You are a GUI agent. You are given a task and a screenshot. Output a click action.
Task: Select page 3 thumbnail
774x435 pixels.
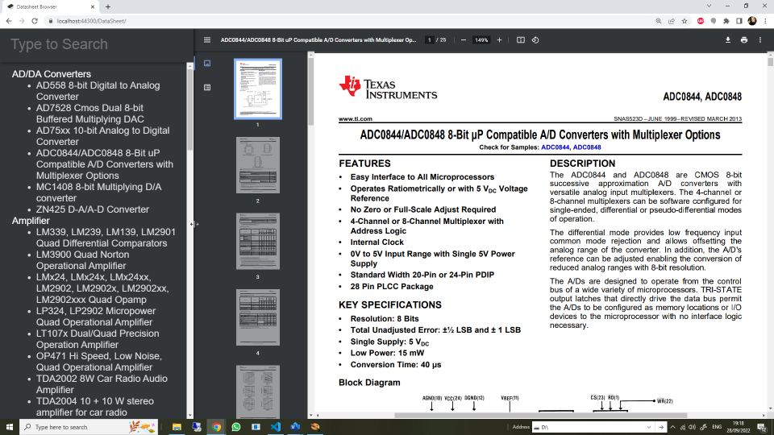pyautogui.click(x=258, y=241)
